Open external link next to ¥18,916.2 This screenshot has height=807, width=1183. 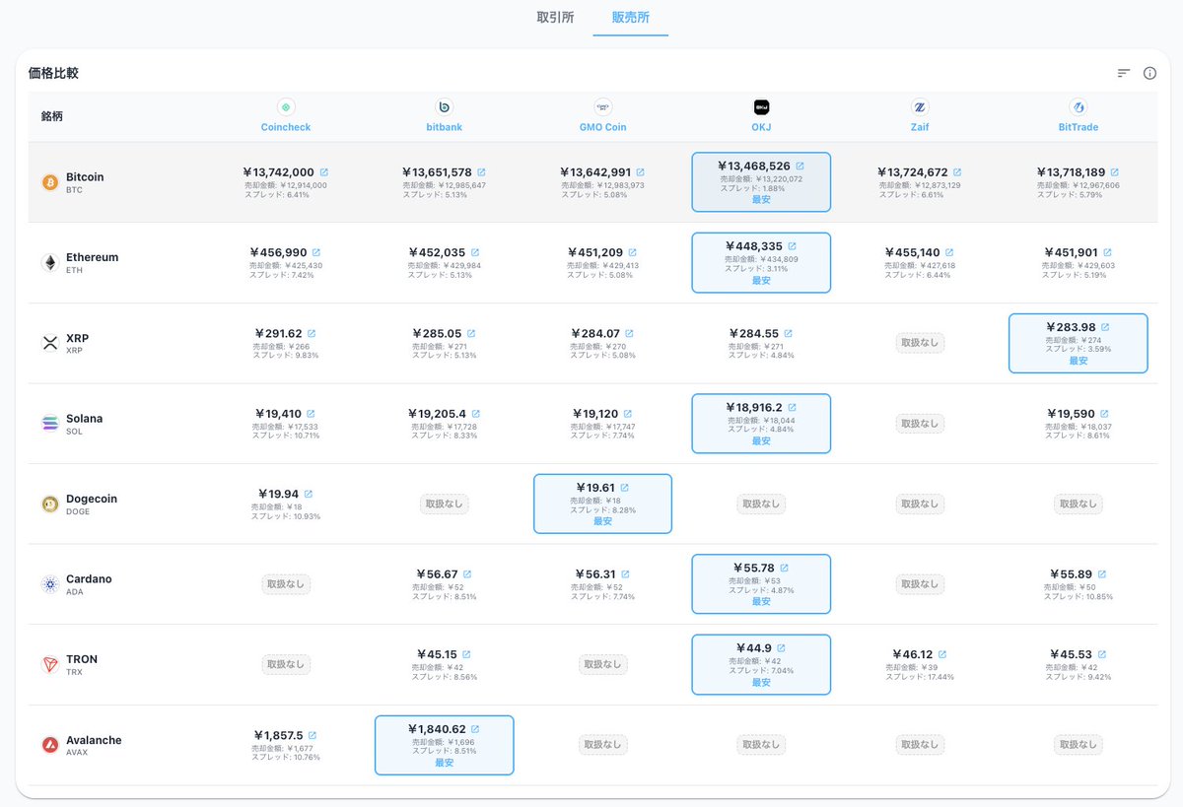(x=792, y=407)
